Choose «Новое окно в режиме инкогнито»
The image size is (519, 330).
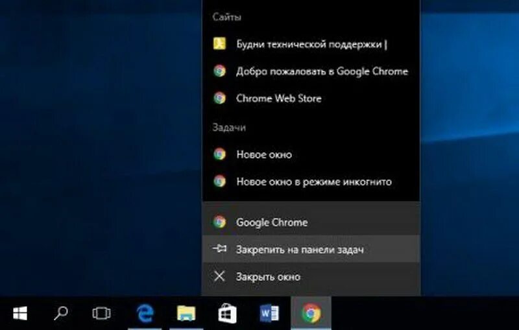point(311,182)
